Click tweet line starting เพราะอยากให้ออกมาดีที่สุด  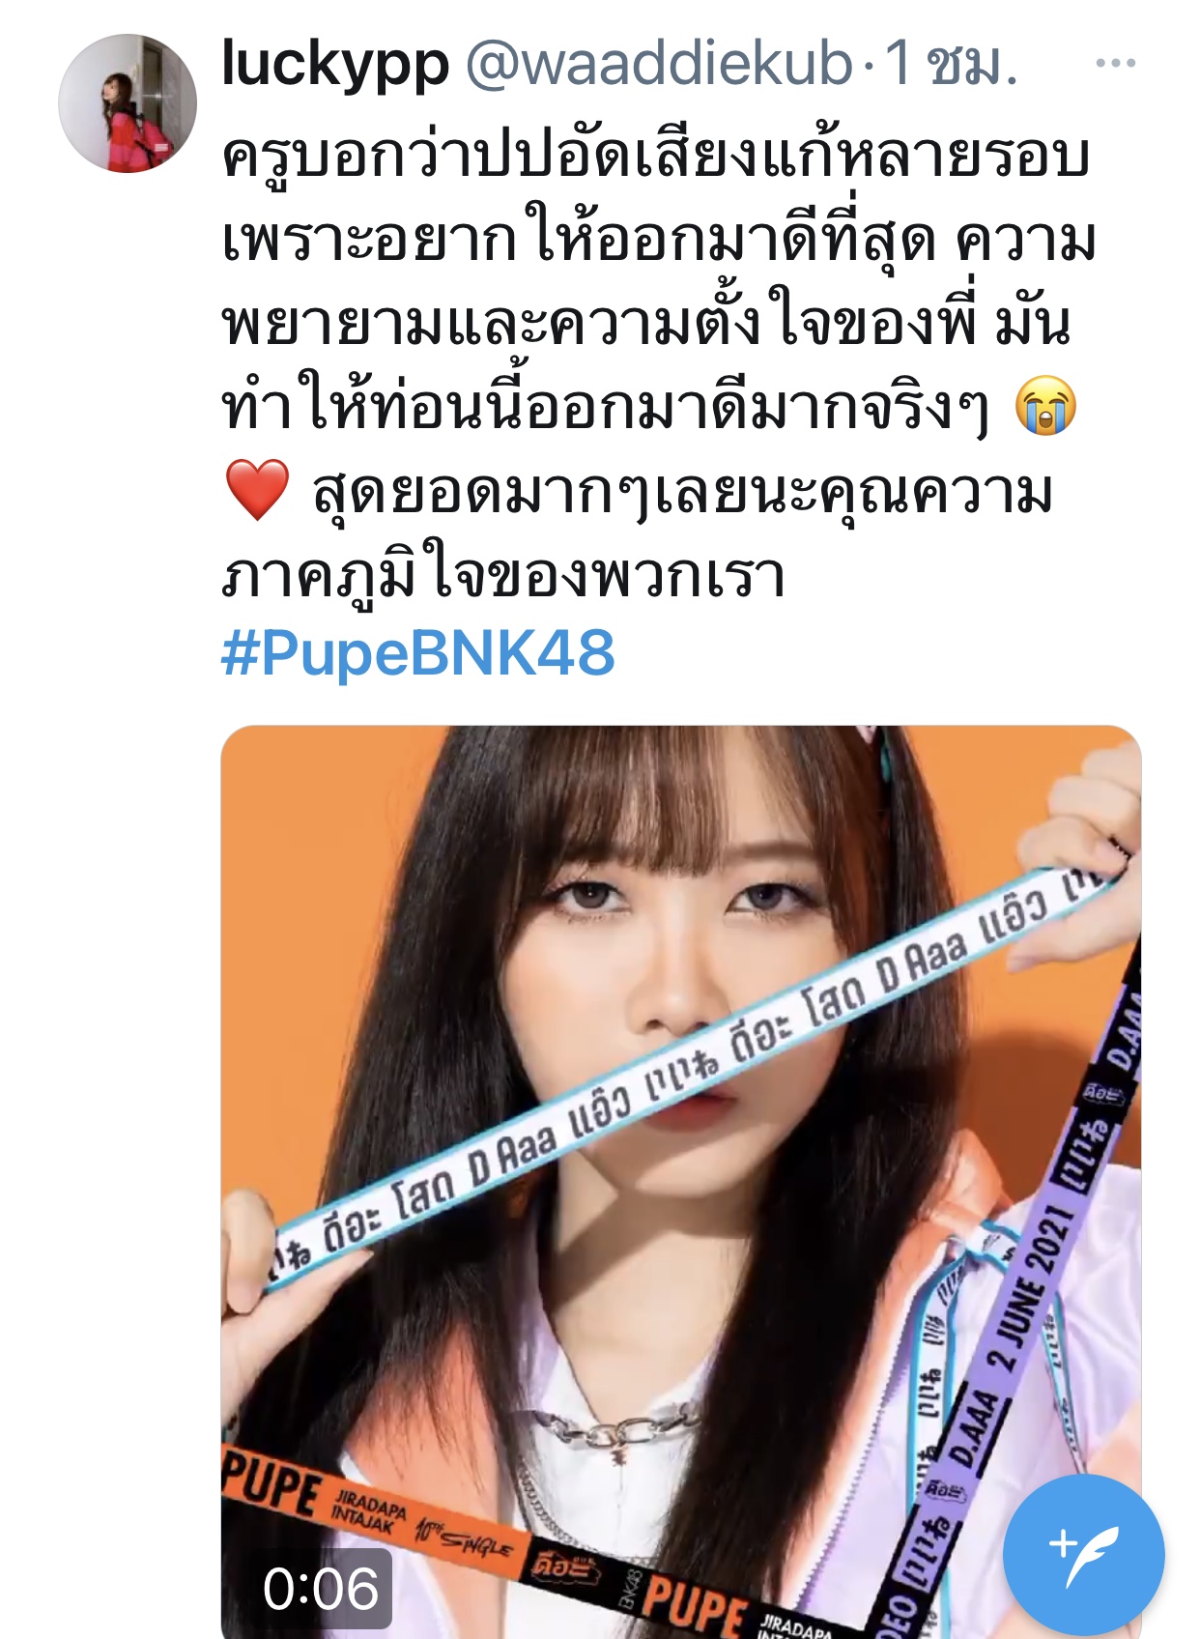click(x=659, y=240)
